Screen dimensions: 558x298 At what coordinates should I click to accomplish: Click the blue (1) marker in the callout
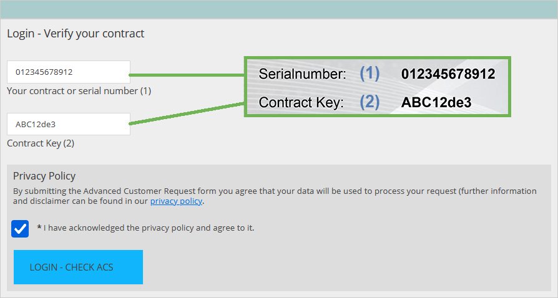370,74
